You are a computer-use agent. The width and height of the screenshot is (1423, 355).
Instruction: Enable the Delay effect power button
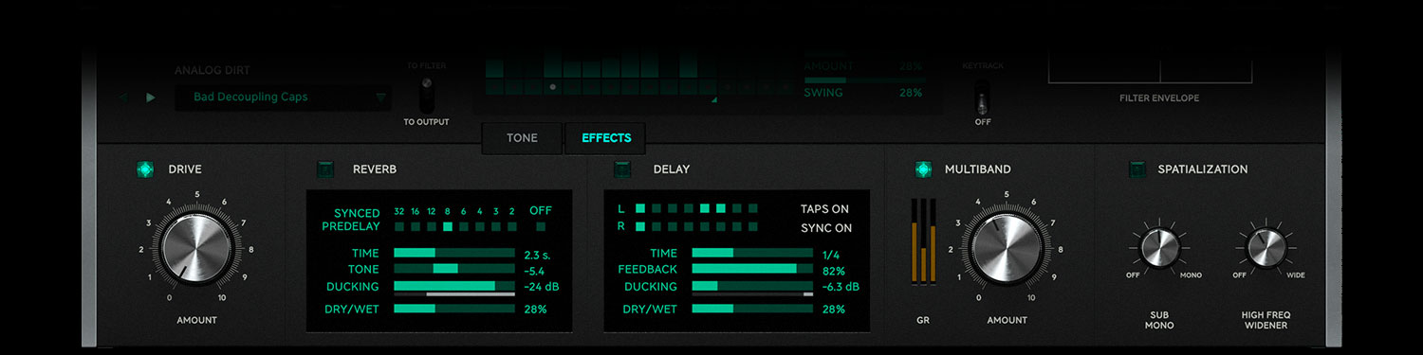click(622, 169)
